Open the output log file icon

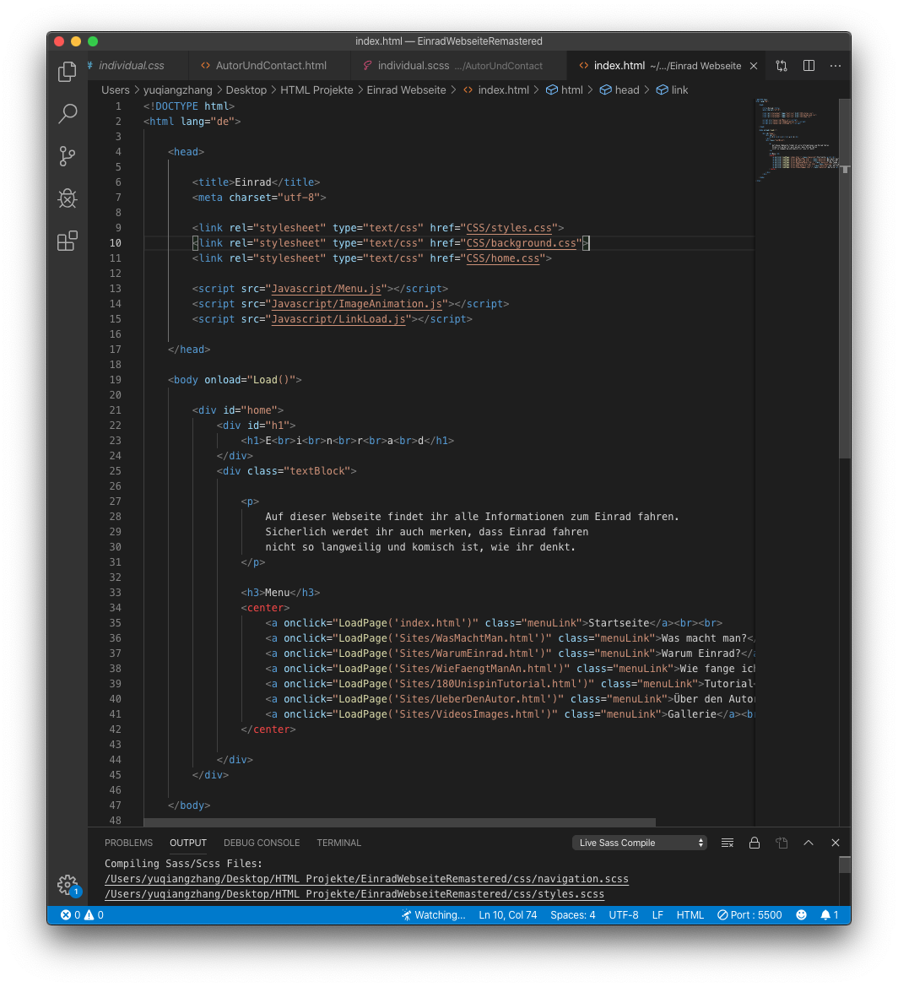click(x=781, y=843)
